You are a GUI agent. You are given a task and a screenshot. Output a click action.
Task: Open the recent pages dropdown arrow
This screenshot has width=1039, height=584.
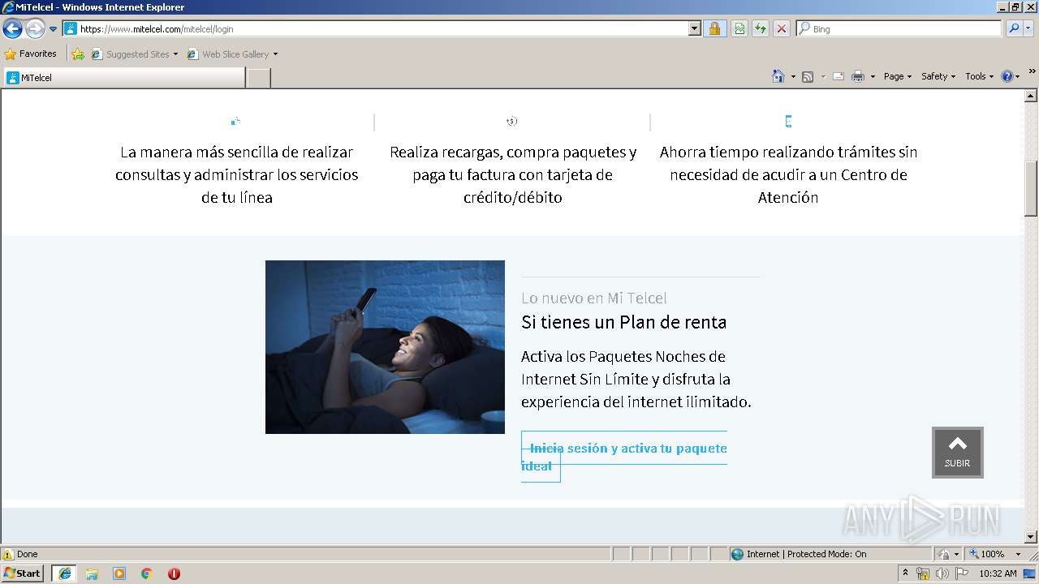tap(54, 29)
